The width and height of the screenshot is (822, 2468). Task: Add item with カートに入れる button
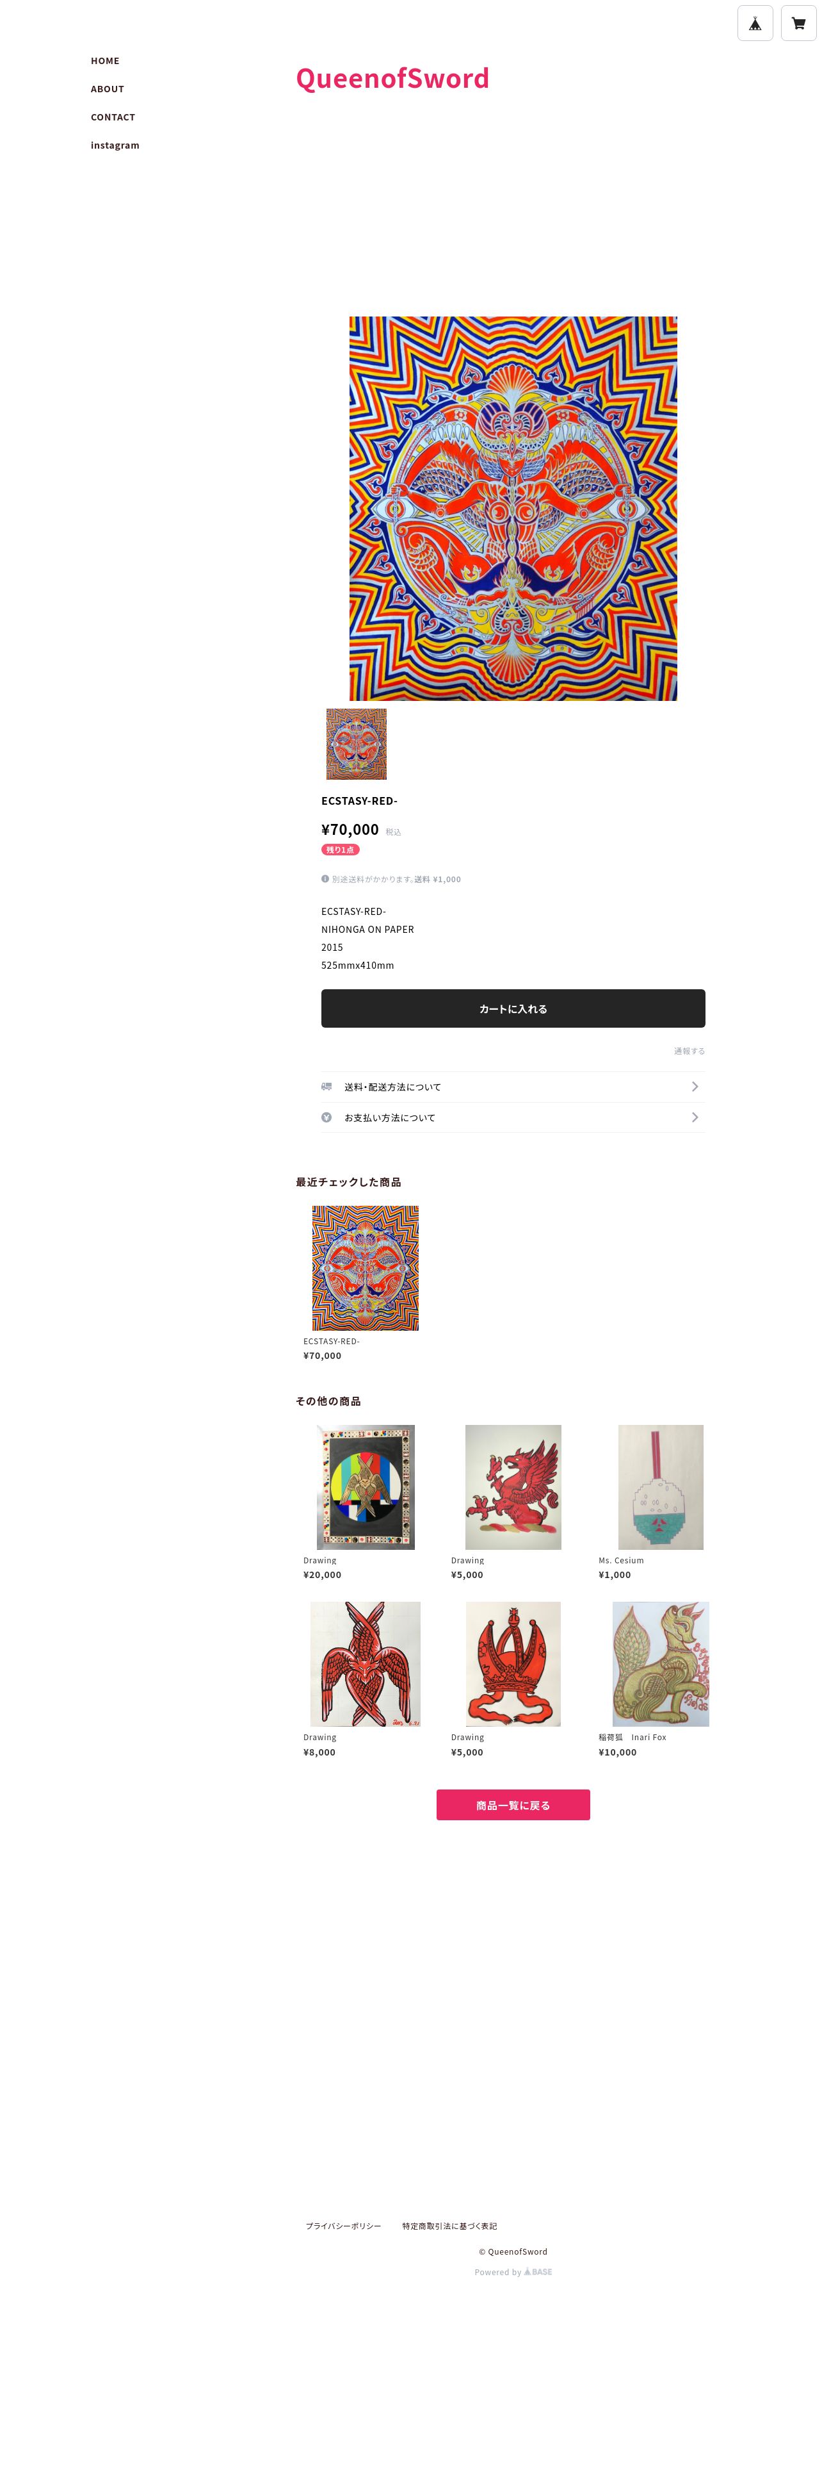click(513, 1009)
